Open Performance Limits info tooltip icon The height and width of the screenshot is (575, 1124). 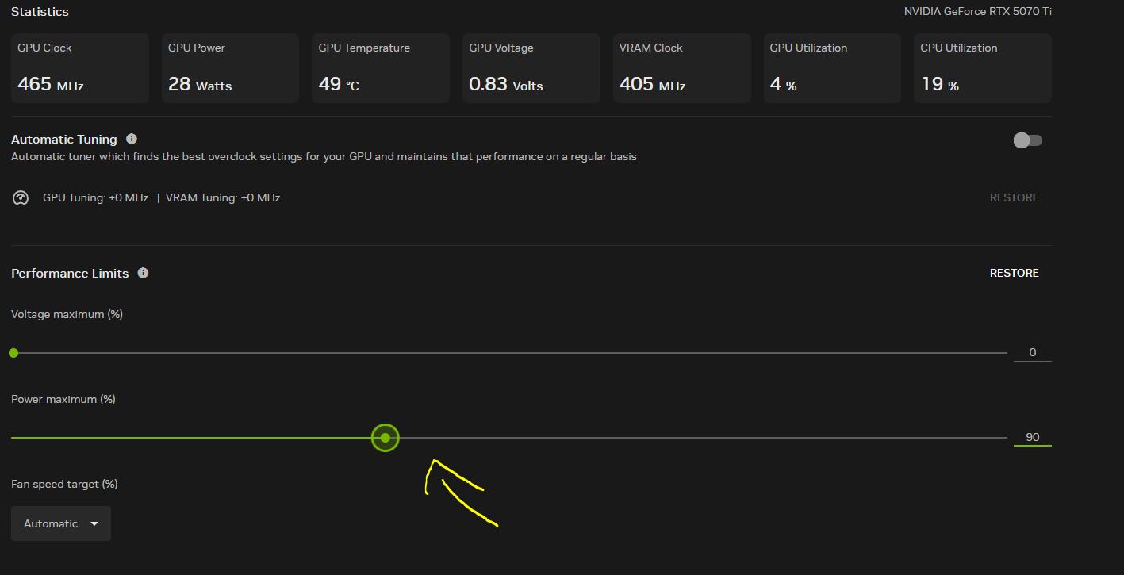pos(143,273)
